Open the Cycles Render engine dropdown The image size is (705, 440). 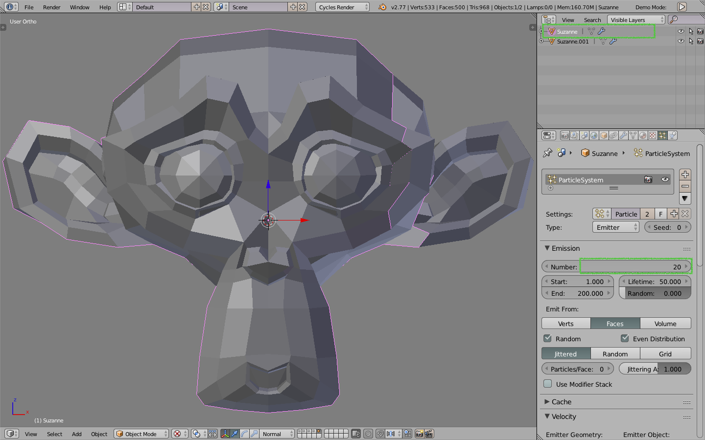342,7
